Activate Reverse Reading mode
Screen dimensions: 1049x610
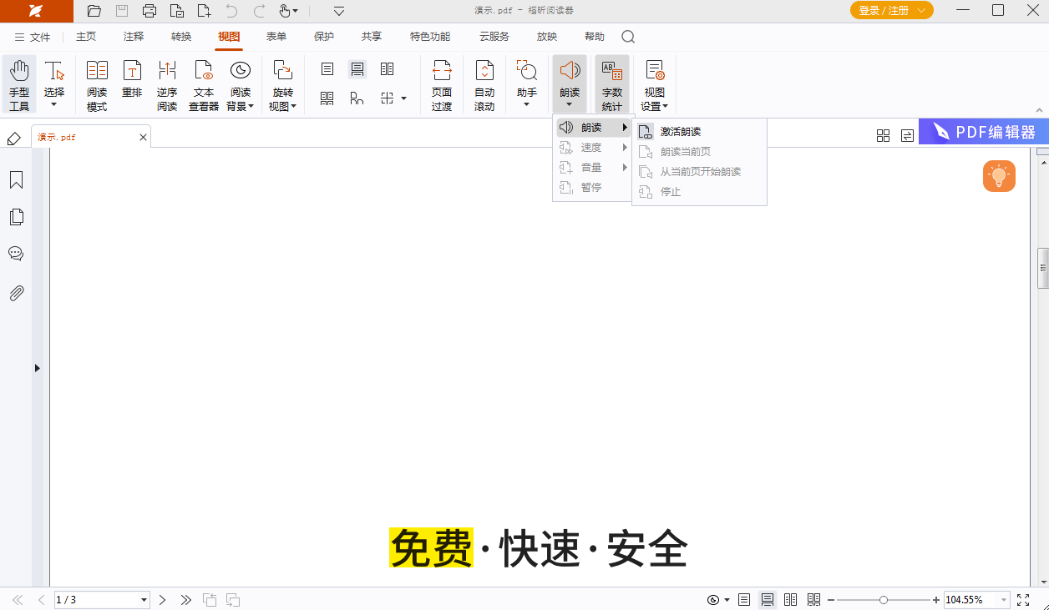click(166, 83)
